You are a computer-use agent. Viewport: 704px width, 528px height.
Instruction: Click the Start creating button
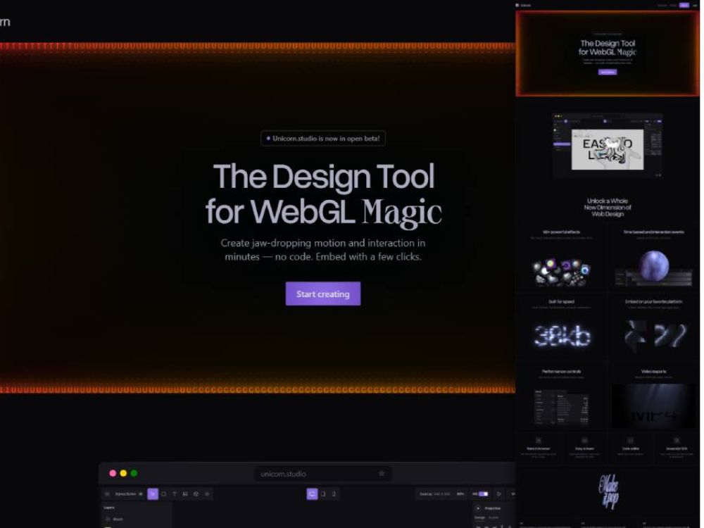[323, 294]
